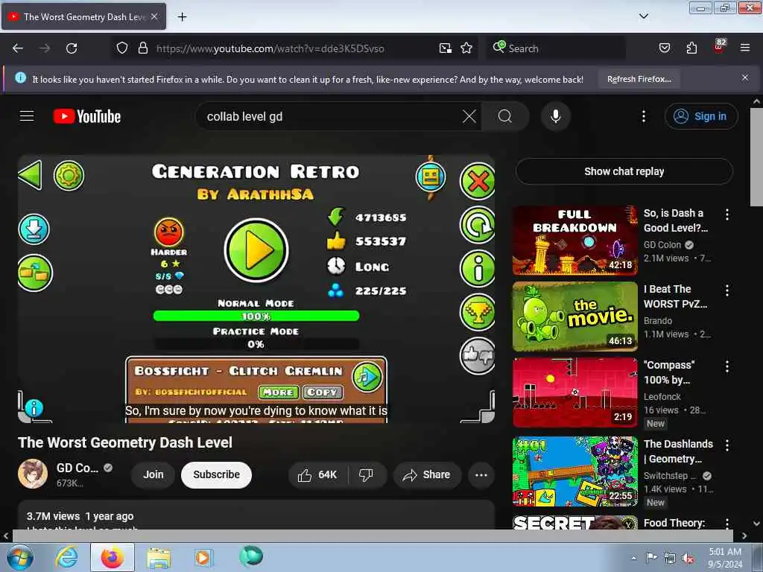
Task: Click the grey like-dislike icon in video
Action: [x=478, y=356]
